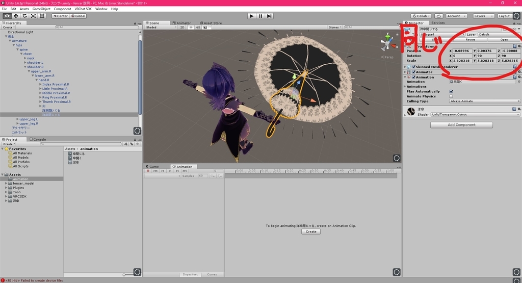This screenshot has width=522, height=283.
Task: Select the Rotate tool
Action: tap(24, 16)
